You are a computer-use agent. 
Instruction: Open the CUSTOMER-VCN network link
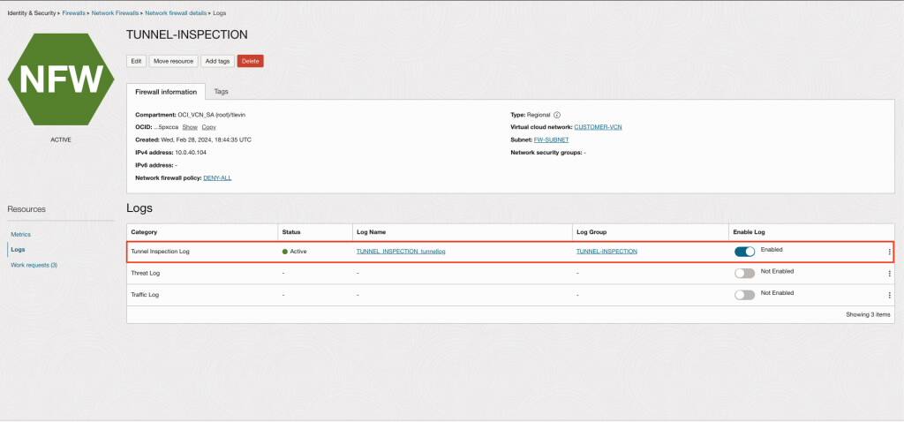[x=598, y=127]
